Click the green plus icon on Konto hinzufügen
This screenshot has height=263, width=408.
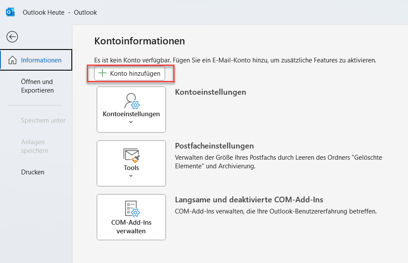[x=102, y=73]
